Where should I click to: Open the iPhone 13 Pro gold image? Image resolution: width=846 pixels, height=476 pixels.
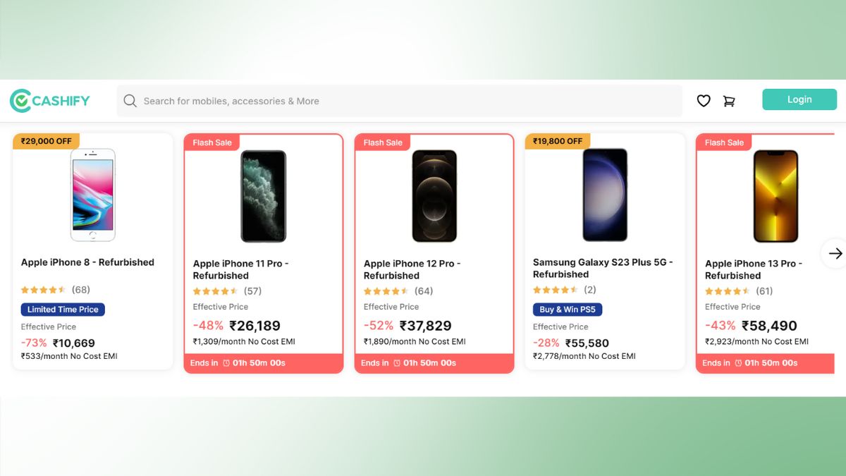[x=775, y=196]
